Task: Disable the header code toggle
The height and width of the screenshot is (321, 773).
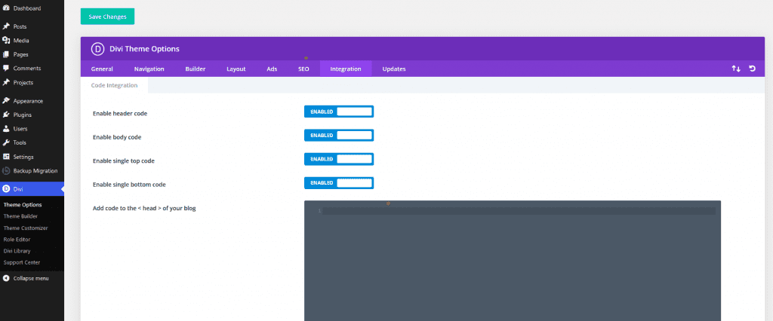Action: [x=339, y=112]
